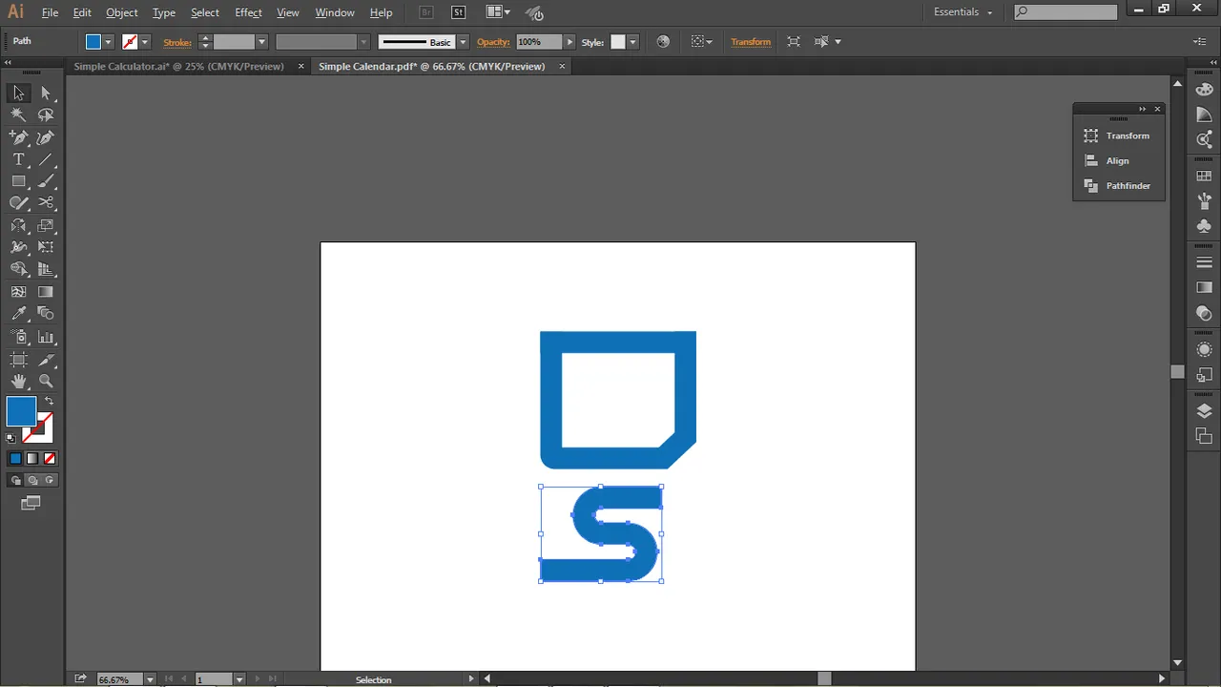Viewport: 1221px width, 687px height.
Task: Open the arrange documents dropdown
Action: pos(498,12)
